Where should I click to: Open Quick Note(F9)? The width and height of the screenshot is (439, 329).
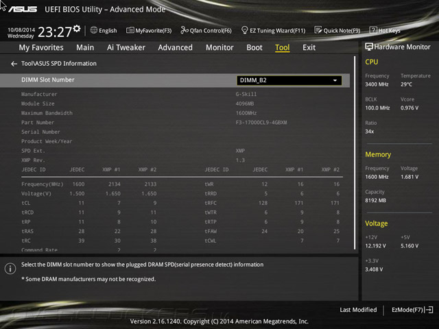(337, 30)
